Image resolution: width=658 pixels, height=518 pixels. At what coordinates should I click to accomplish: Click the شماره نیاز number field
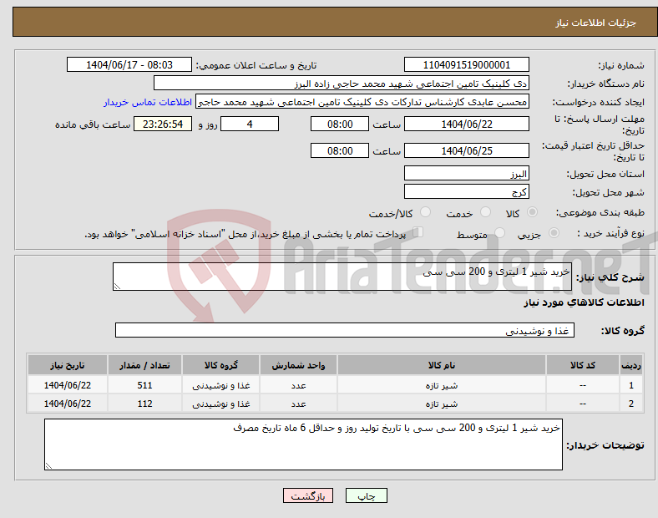point(466,65)
